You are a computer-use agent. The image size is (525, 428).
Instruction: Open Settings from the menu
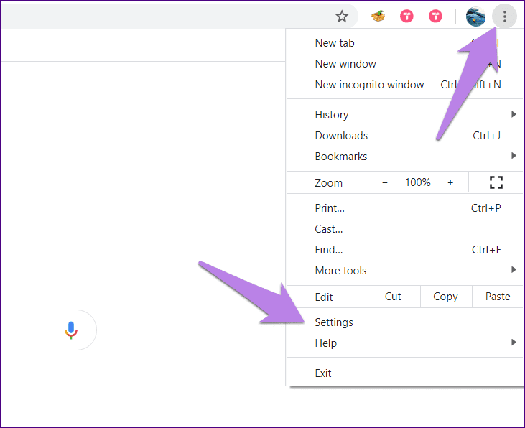(x=406, y=322)
